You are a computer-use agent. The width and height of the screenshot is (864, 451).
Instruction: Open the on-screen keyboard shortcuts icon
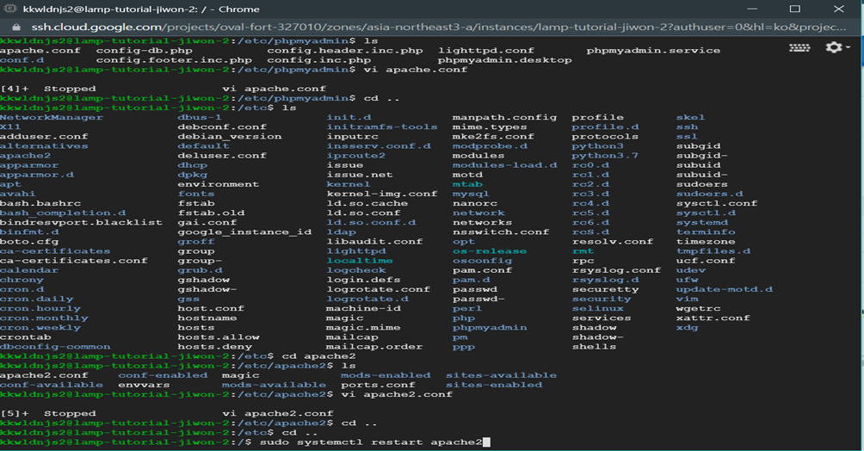point(799,48)
